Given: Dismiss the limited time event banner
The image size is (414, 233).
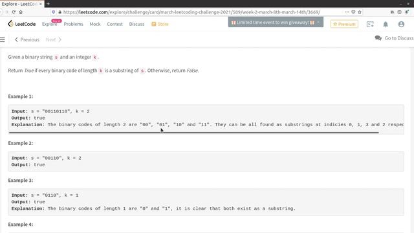Looking at the screenshot, I should (318, 22).
